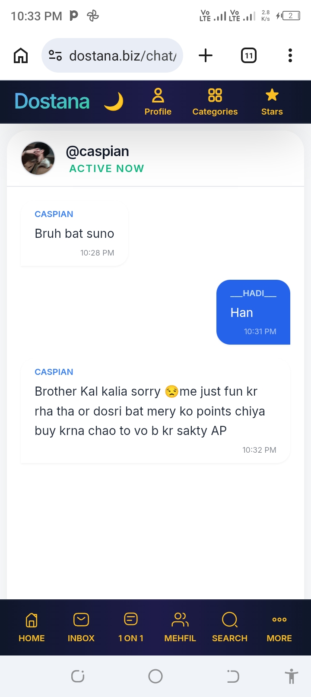Viewport: 311px width, 697px height.
Task: Select the dostana.biz address bar
Action: point(112,55)
